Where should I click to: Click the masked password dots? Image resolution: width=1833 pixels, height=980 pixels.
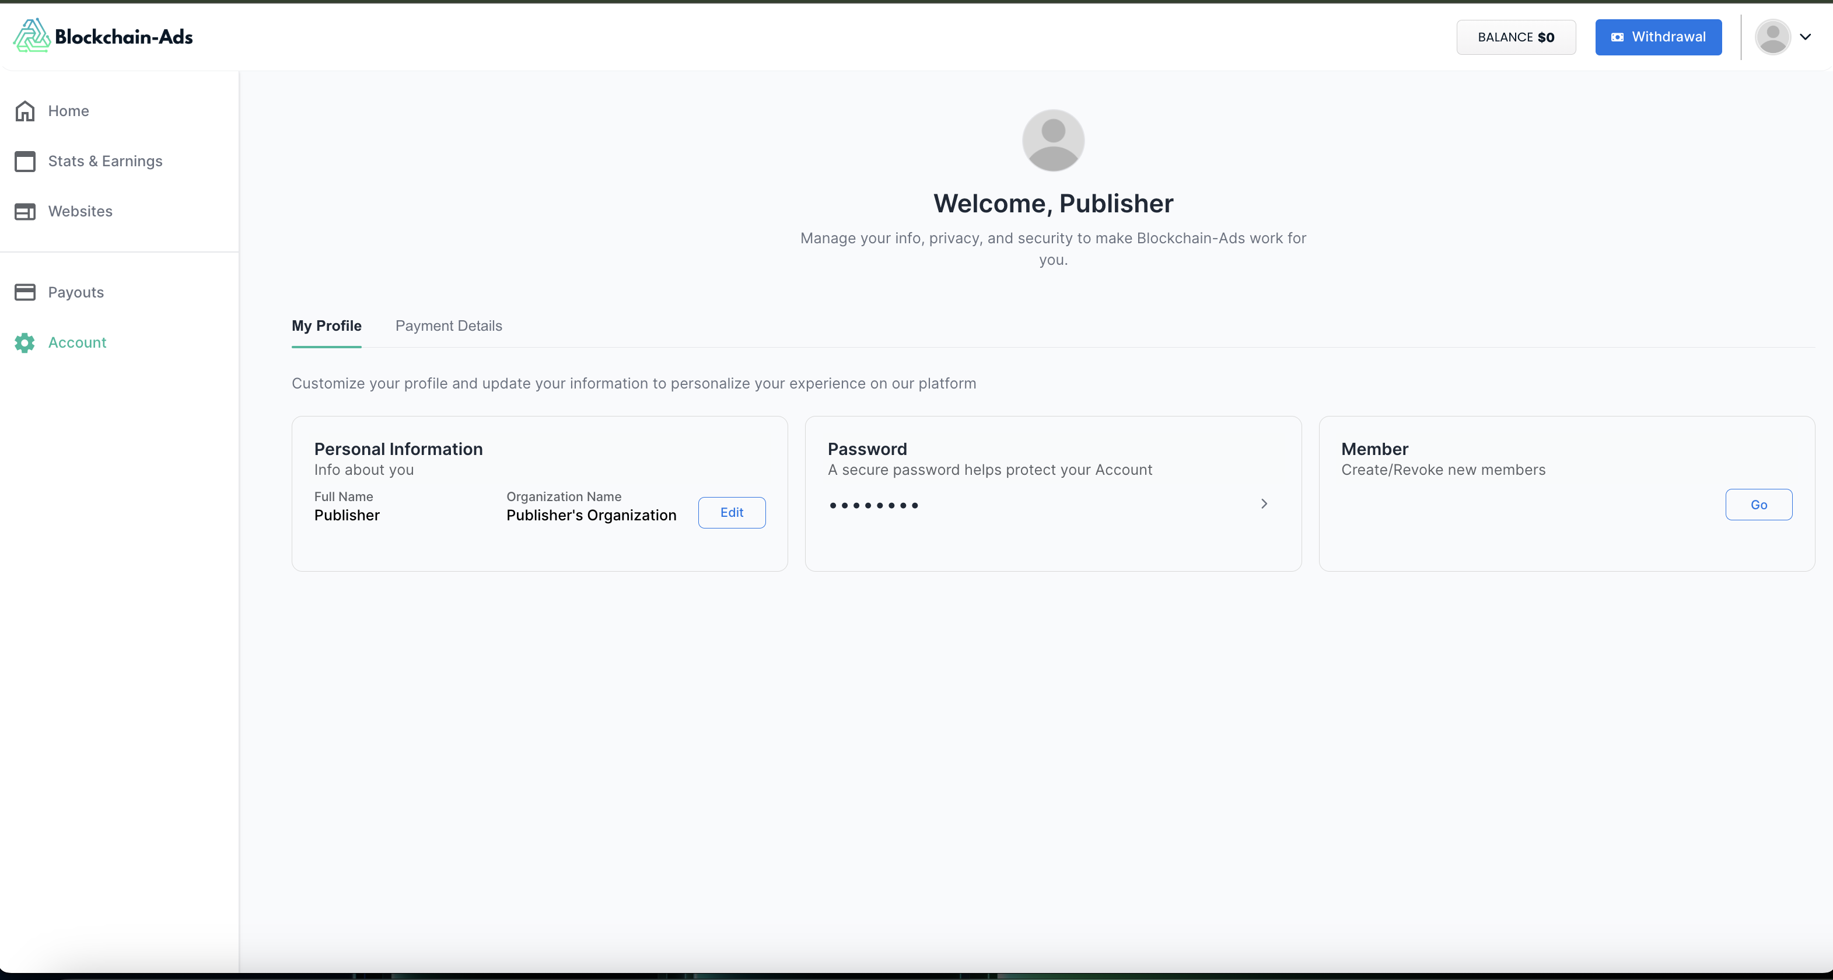click(x=874, y=505)
